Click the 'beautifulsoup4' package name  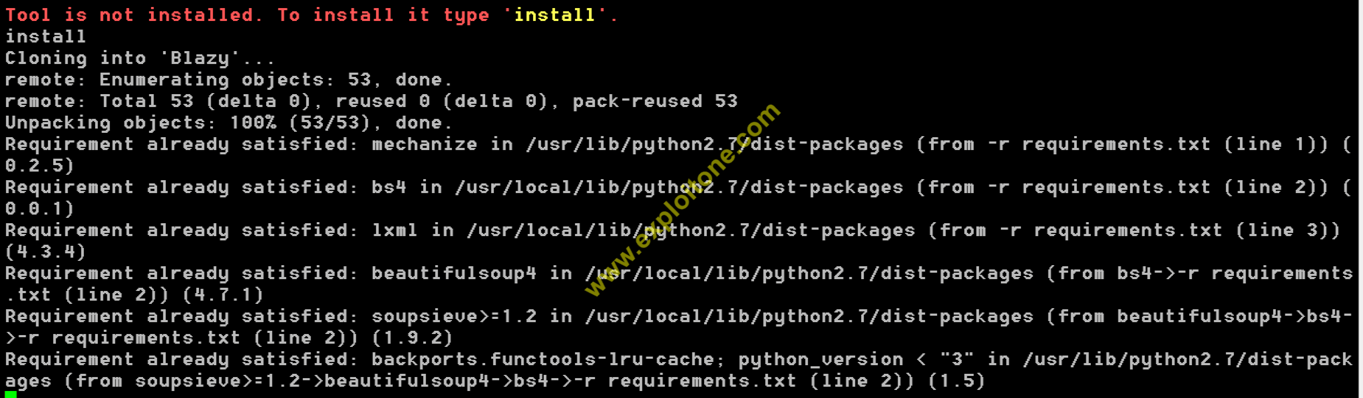(x=454, y=273)
